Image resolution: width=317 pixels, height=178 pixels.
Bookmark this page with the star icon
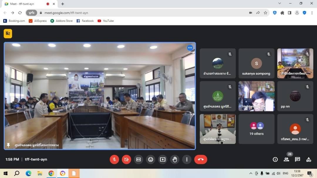click(265, 13)
